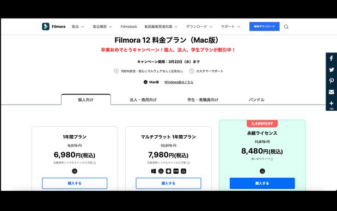
Task: Open the バンドル tab
Action: [256, 100]
